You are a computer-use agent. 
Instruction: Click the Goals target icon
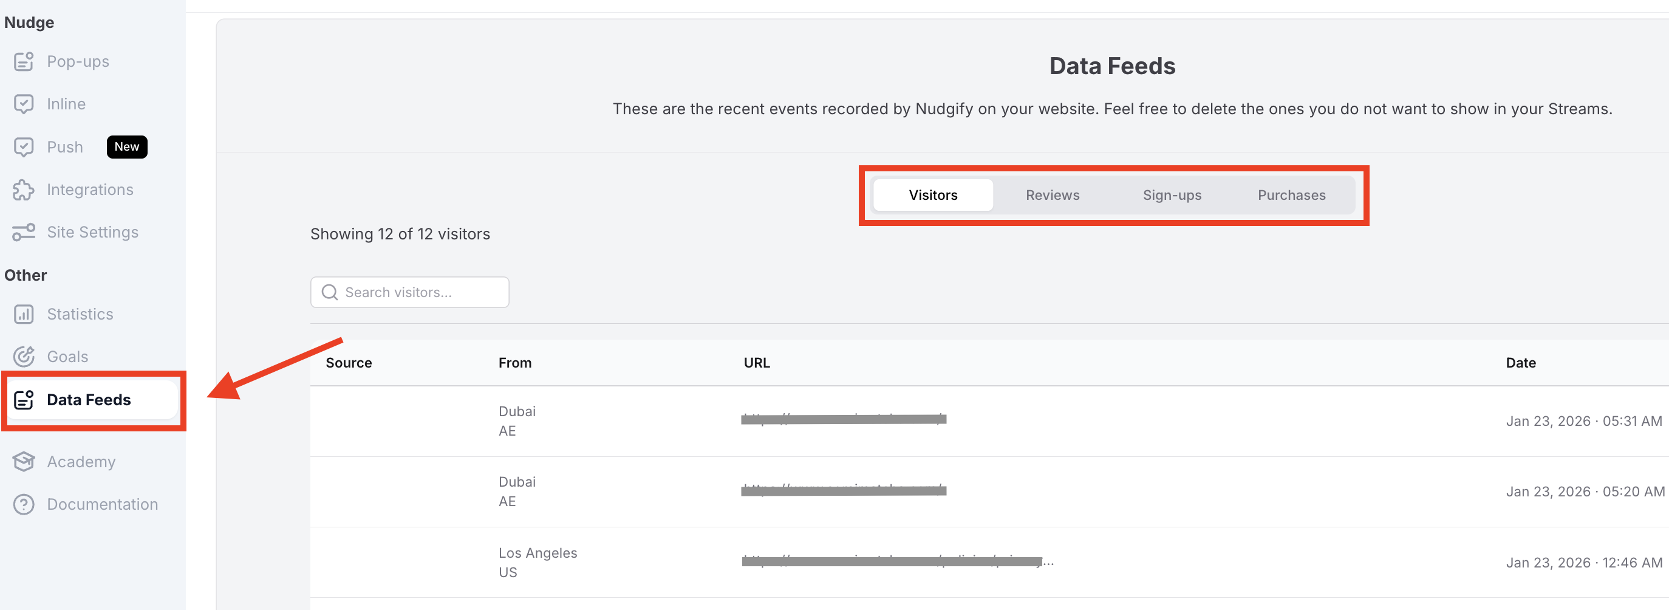point(24,357)
